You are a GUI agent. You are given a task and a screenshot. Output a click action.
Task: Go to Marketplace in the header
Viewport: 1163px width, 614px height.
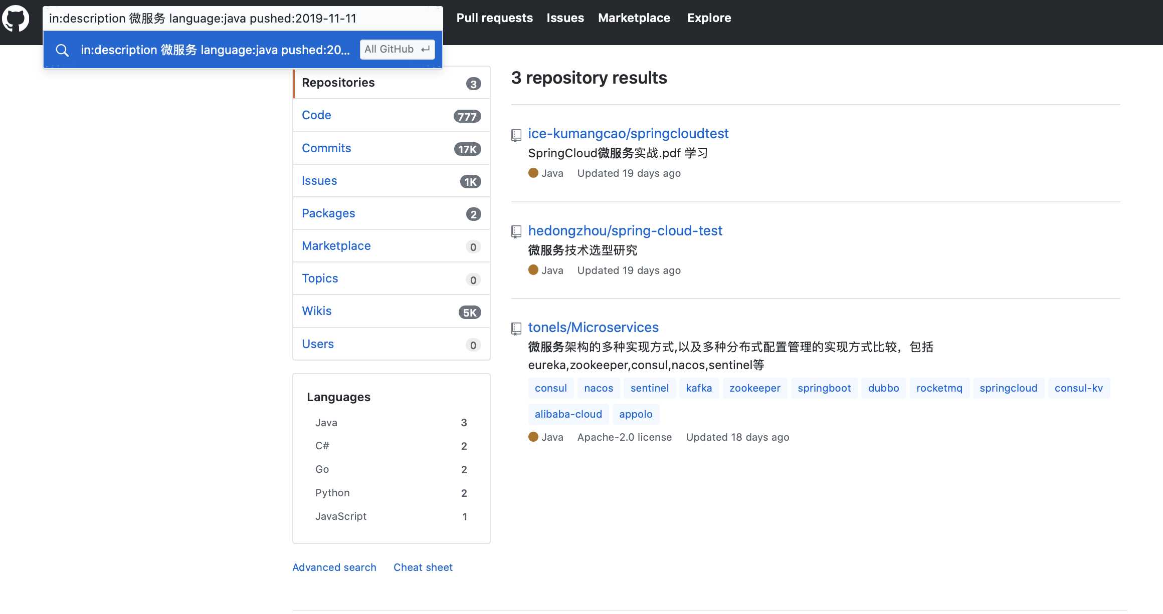pos(634,18)
